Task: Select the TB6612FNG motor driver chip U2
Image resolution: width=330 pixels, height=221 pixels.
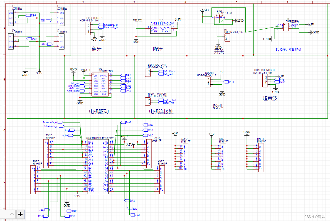Action: tap(100, 85)
